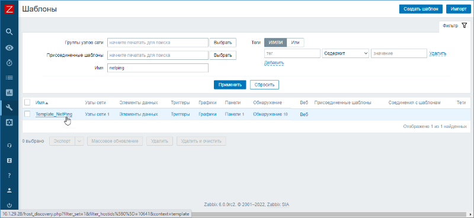Focus the Группы узлов сети search field
474x218 pixels.
[x=158, y=43]
